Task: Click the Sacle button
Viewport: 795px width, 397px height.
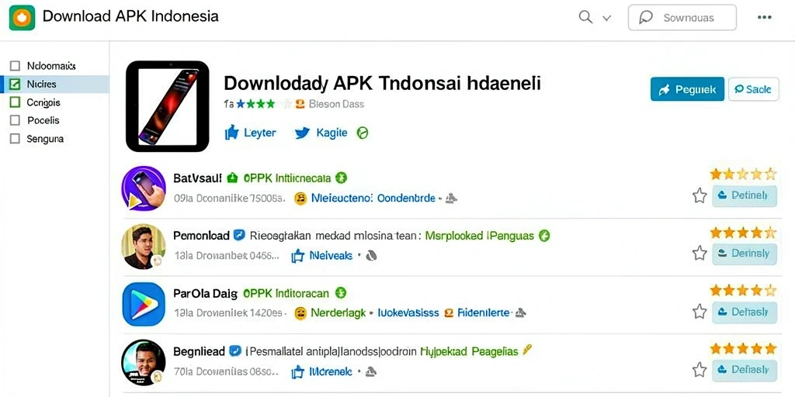Action: coord(753,90)
